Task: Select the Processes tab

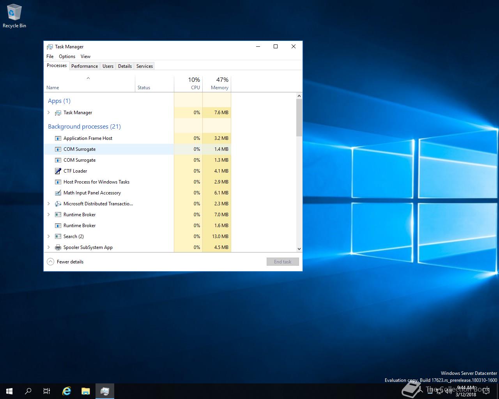Action: 57,65
